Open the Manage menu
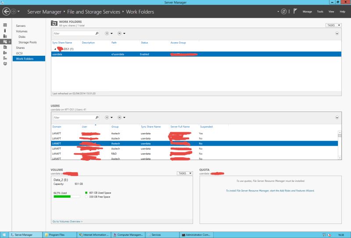The image size is (351, 238). (307, 12)
